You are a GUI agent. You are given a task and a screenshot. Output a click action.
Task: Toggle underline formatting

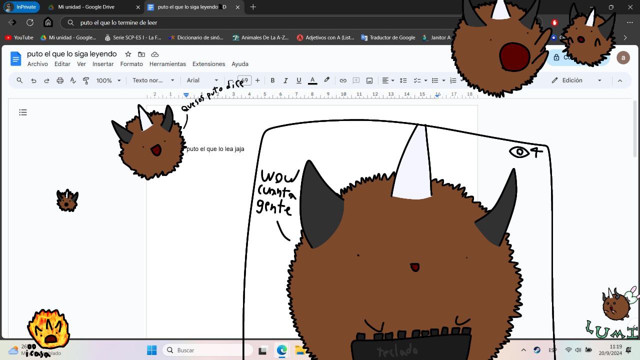299,80
